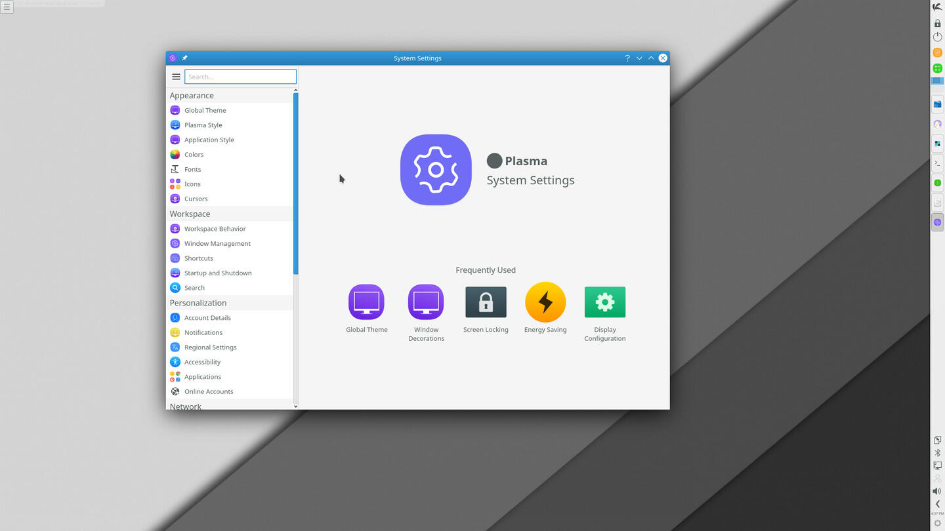Screen dimensions: 945x531
Task: Open the display/device tray icon
Action: pyautogui.click(x=937, y=465)
